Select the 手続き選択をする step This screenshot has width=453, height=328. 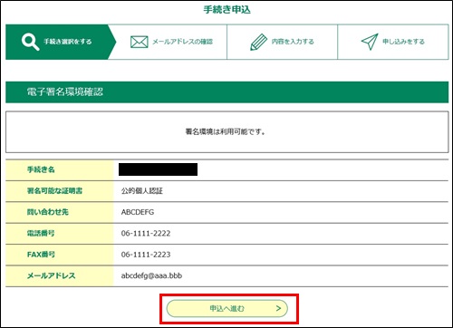point(61,42)
